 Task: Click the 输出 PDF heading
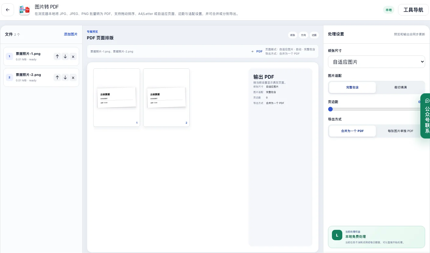(x=264, y=77)
